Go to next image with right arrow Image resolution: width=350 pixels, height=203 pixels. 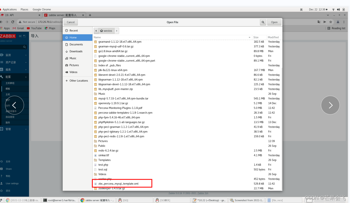[330, 105]
